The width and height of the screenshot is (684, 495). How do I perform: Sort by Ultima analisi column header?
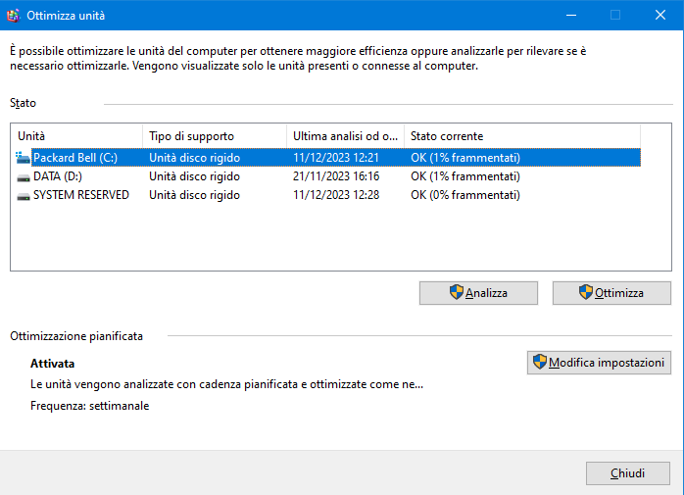coord(345,136)
